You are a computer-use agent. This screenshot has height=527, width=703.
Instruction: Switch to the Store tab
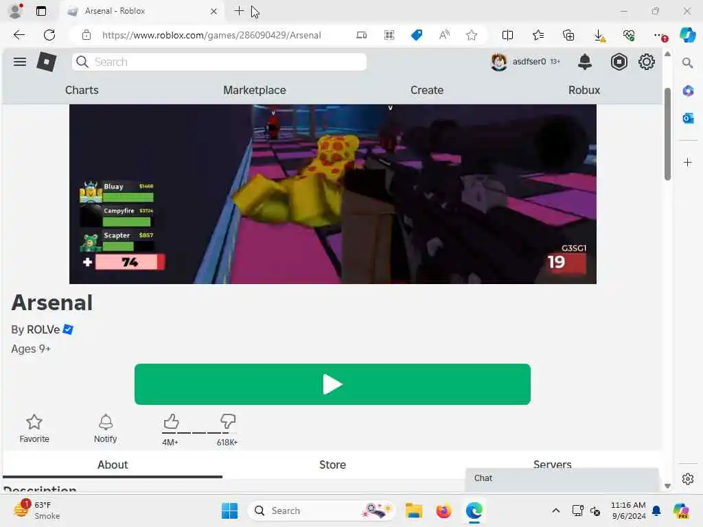332,465
